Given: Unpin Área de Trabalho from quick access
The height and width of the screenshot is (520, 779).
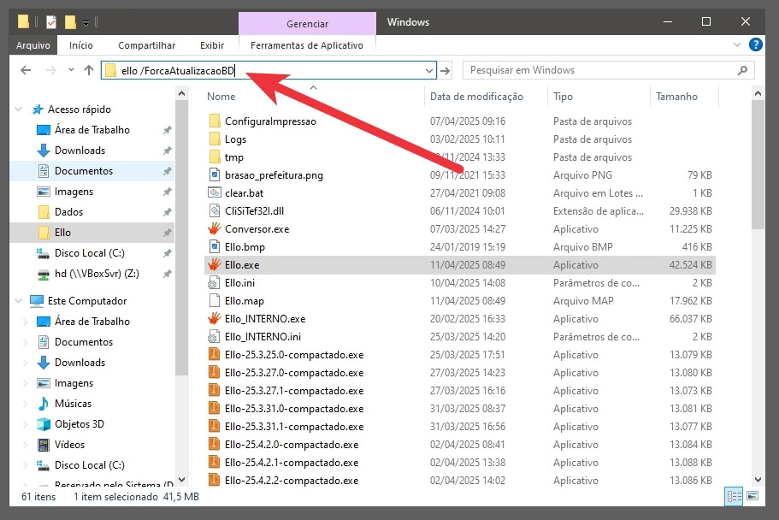Looking at the screenshot, I should (168, 130).
